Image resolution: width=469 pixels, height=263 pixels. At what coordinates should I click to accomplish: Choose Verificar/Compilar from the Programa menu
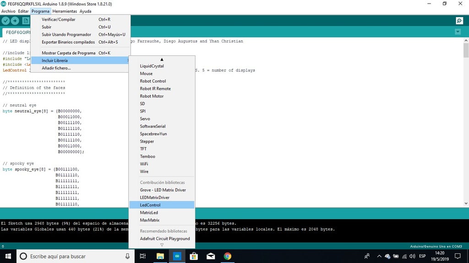[81, 19]
